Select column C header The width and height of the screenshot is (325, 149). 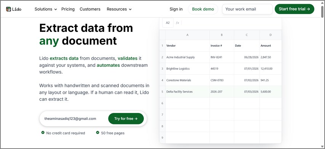point(247,35)
